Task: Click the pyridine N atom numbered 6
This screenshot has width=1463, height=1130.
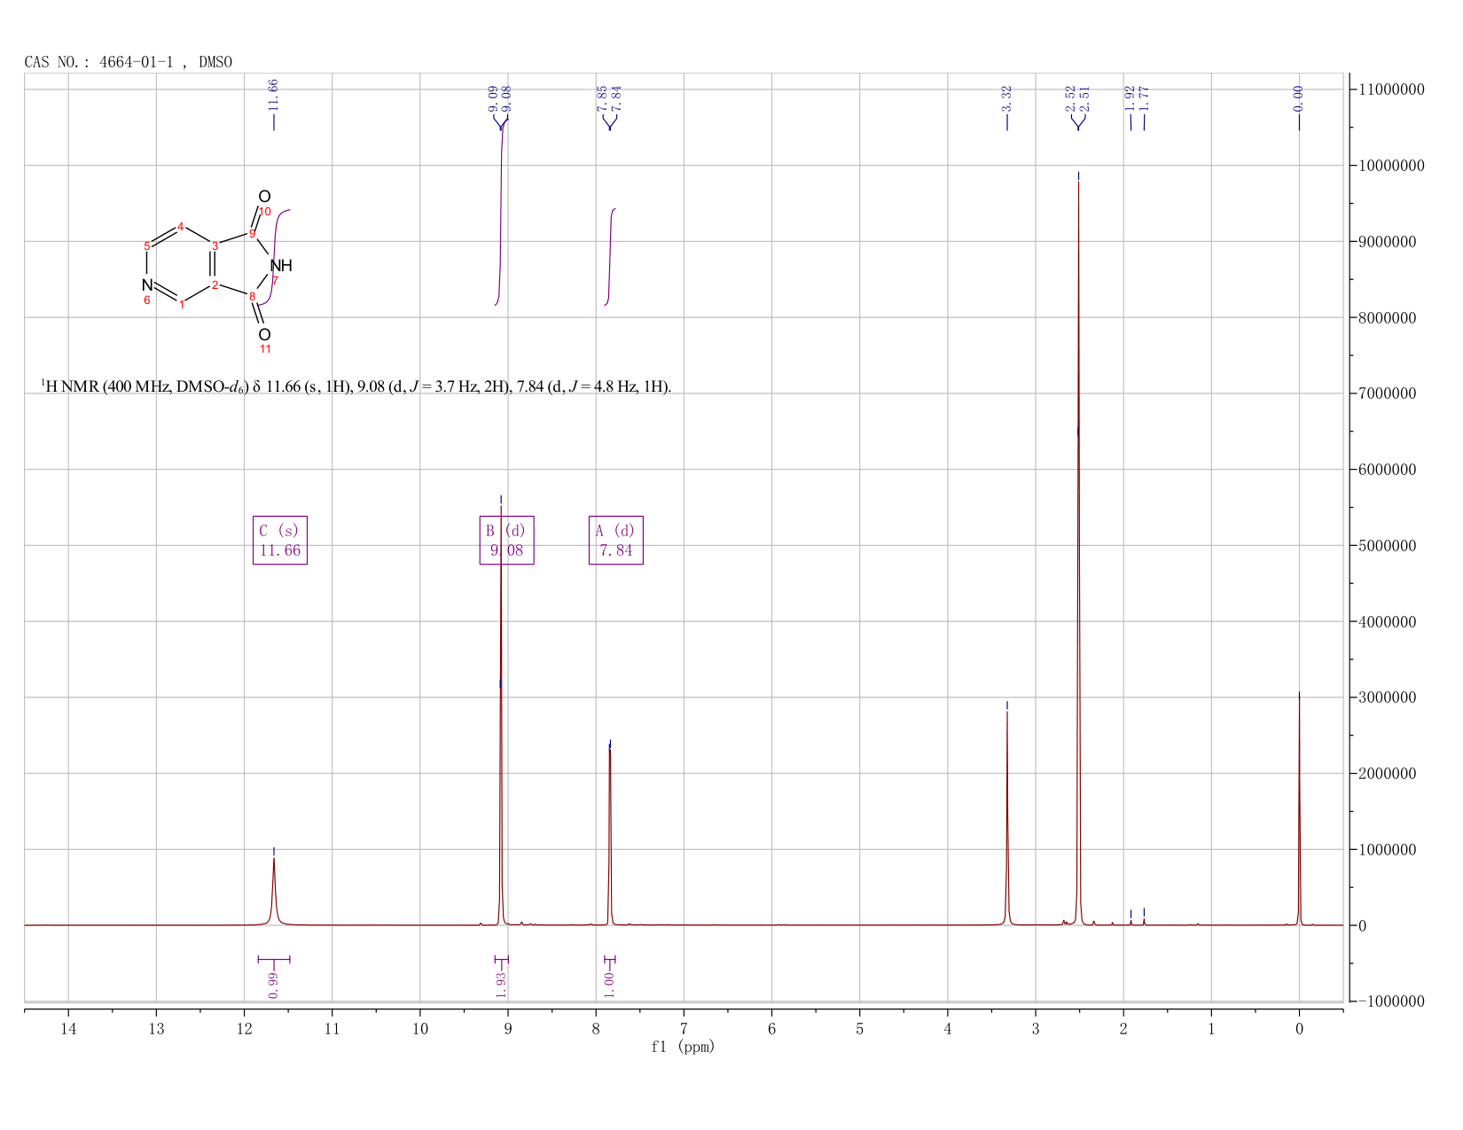Action: (147, 285)
